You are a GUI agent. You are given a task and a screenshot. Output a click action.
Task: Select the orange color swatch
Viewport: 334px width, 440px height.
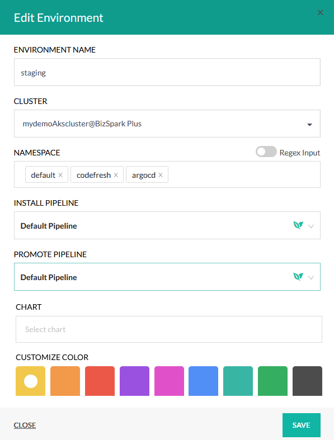pyautogui.click(x=65, y=381)
